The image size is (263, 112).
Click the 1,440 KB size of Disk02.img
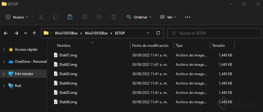225,65
